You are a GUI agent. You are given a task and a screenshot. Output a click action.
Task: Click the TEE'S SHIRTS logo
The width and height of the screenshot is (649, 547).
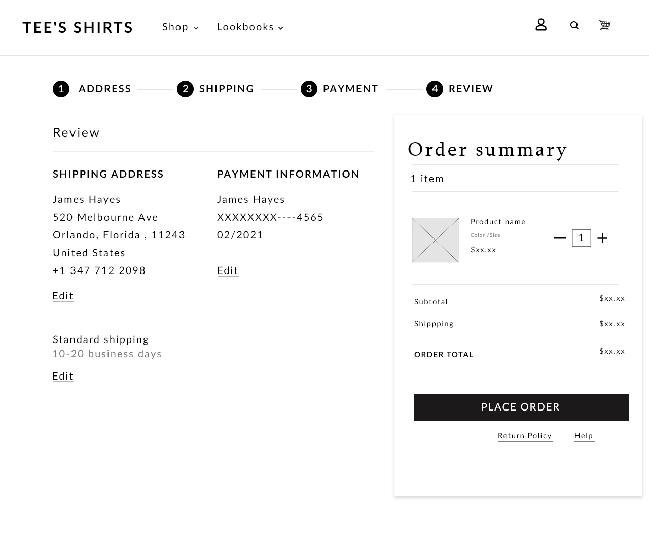click(x=78, y=27)
